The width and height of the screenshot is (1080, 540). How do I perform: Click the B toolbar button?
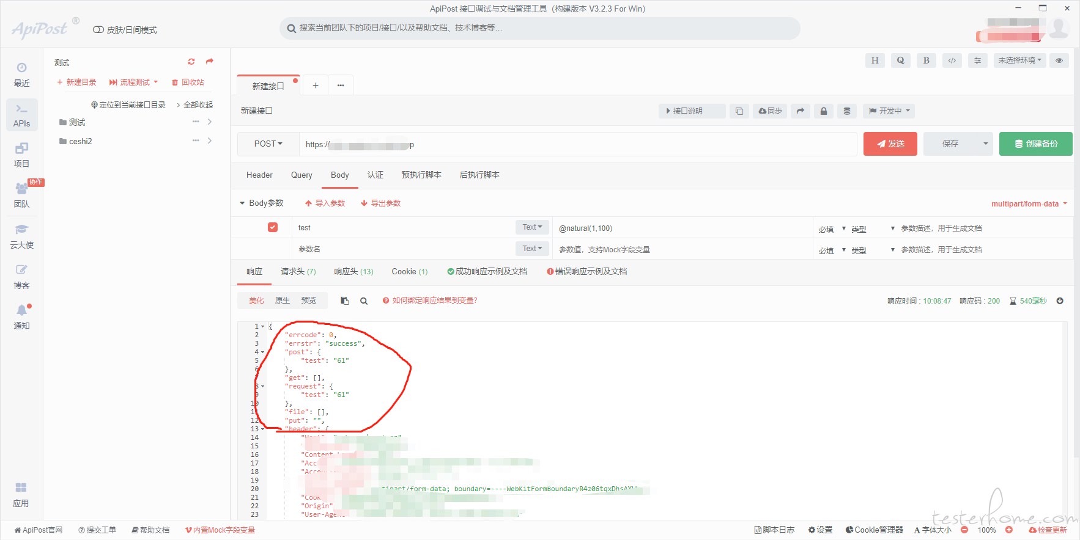[927, 60]
